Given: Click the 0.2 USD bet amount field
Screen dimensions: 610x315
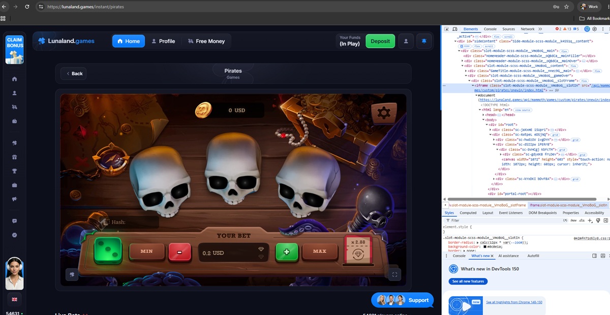Looking at the screenshot, I should pyautogui.click(x=234, y=253).
